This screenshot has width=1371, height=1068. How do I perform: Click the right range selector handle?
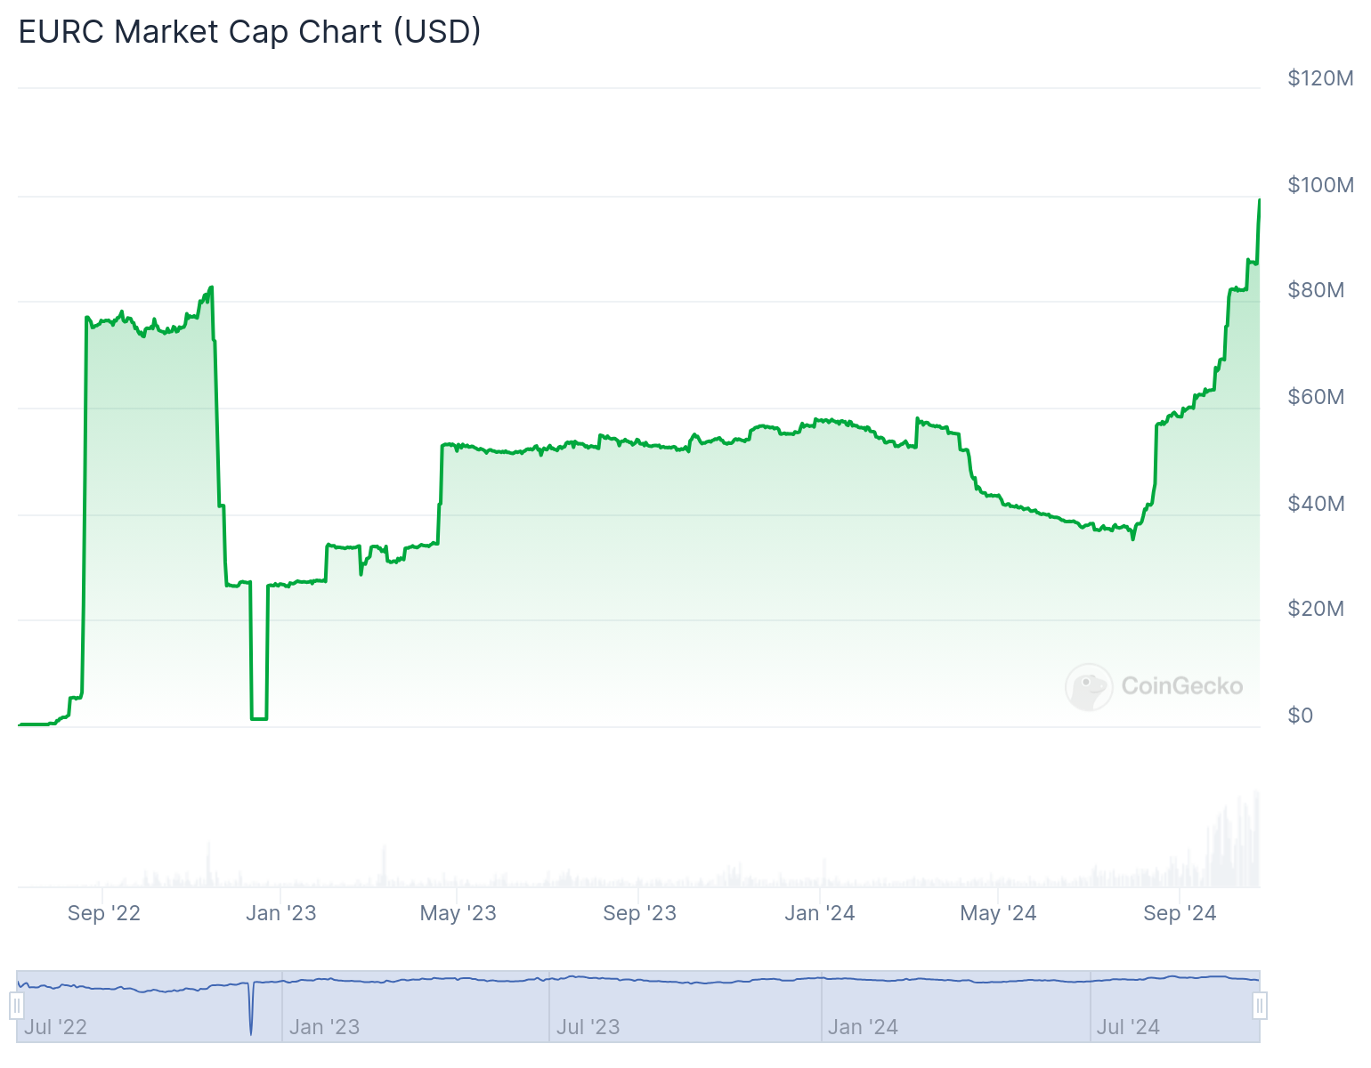(1260, 1007)
